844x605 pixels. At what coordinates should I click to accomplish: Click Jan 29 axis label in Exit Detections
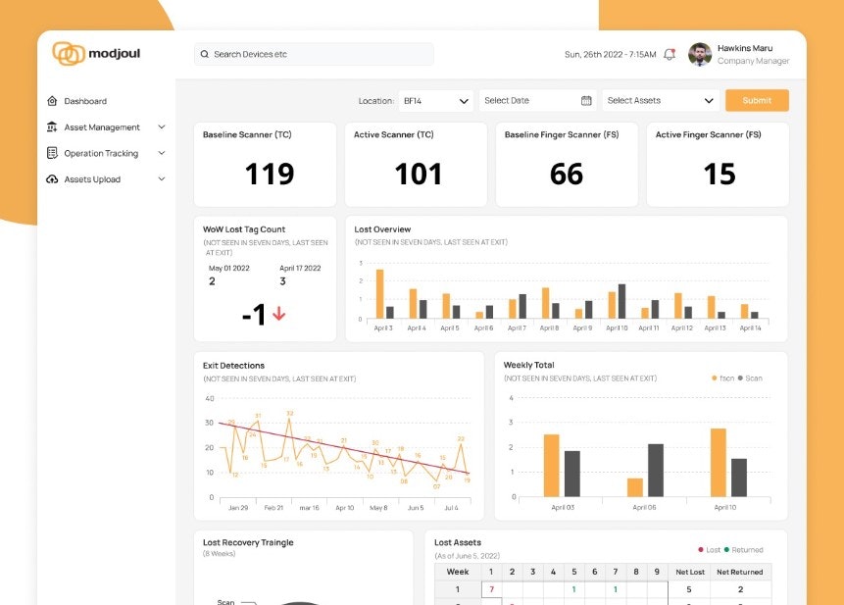(x=238, y=508)
